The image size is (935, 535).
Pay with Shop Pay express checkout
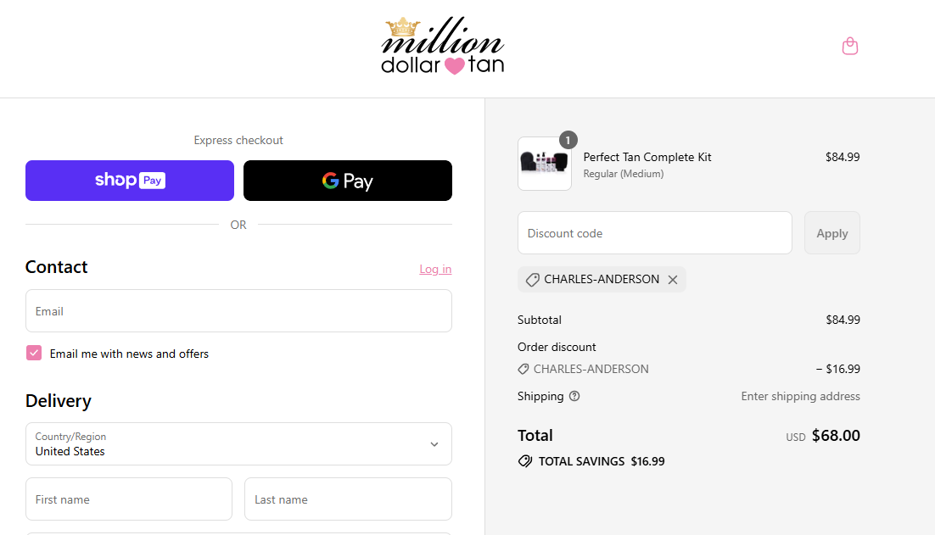click(x=130, y=181)
